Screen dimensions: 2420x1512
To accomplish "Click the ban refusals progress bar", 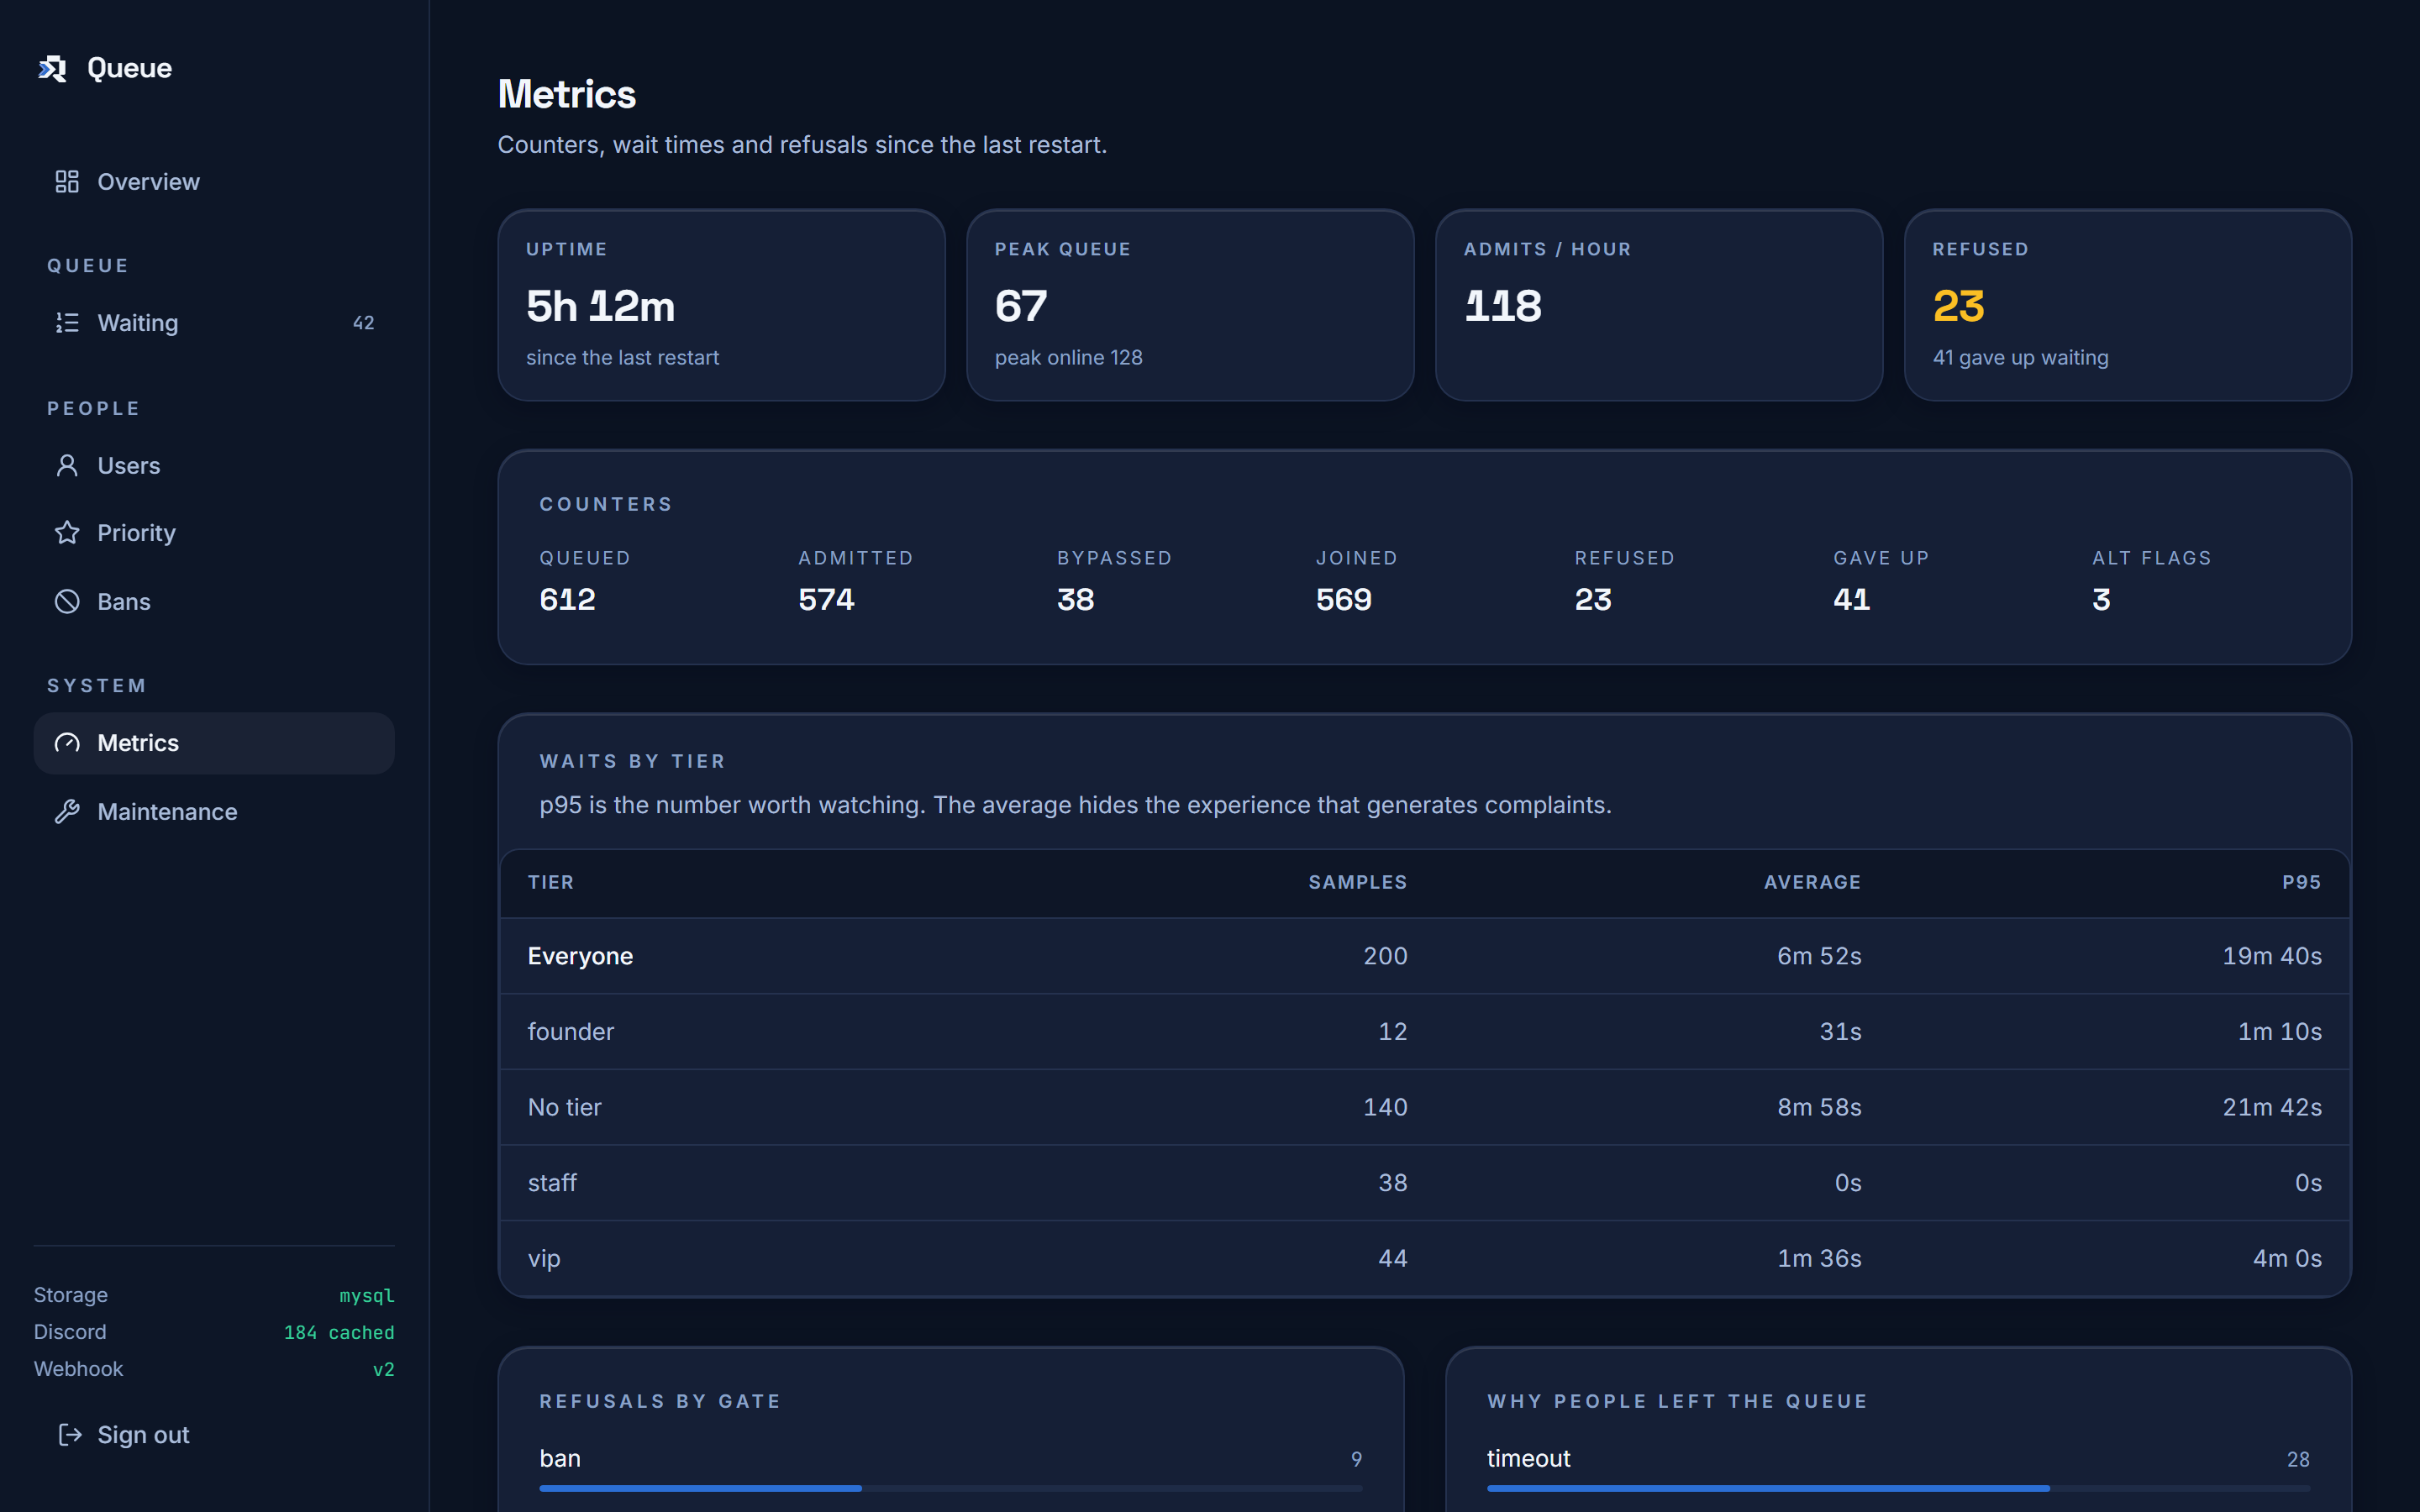I will (950, 1488).
